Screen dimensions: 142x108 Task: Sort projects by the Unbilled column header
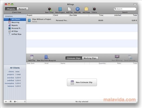click(x=112, y=15)
